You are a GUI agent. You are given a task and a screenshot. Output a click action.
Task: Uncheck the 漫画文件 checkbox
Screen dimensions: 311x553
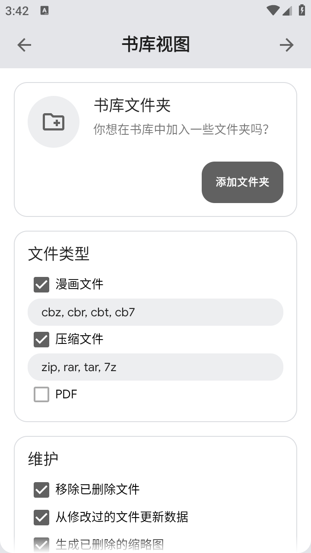41,285
